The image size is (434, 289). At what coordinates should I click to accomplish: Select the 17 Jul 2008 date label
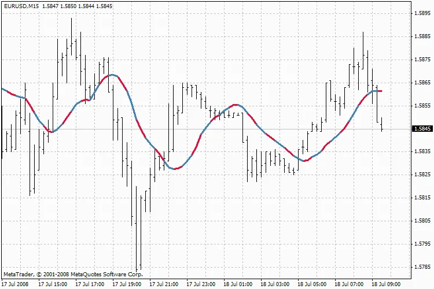tap(15, 284)
